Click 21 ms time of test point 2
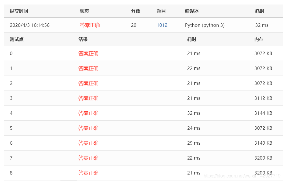The width and height of the screenshot is (283, 181). pos(194,83)
